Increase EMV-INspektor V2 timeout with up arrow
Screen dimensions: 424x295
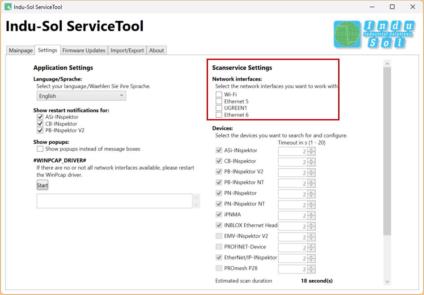coord(311,235)
